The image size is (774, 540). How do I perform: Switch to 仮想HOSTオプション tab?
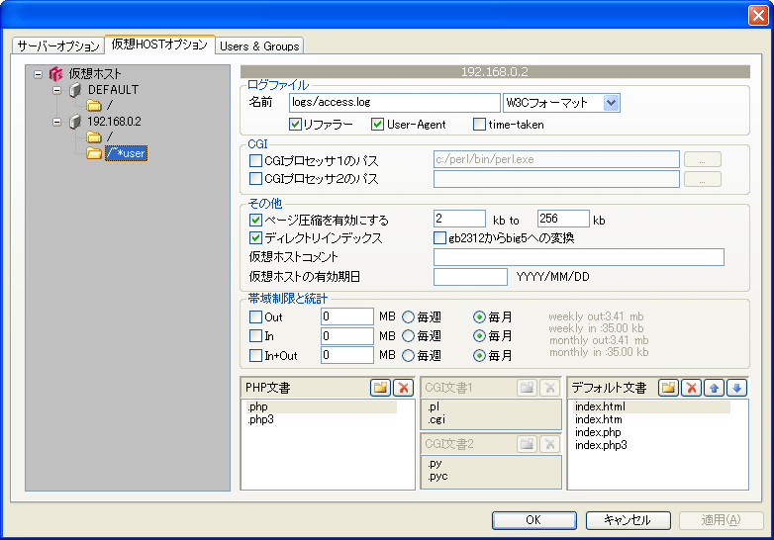tap(159, 45)
